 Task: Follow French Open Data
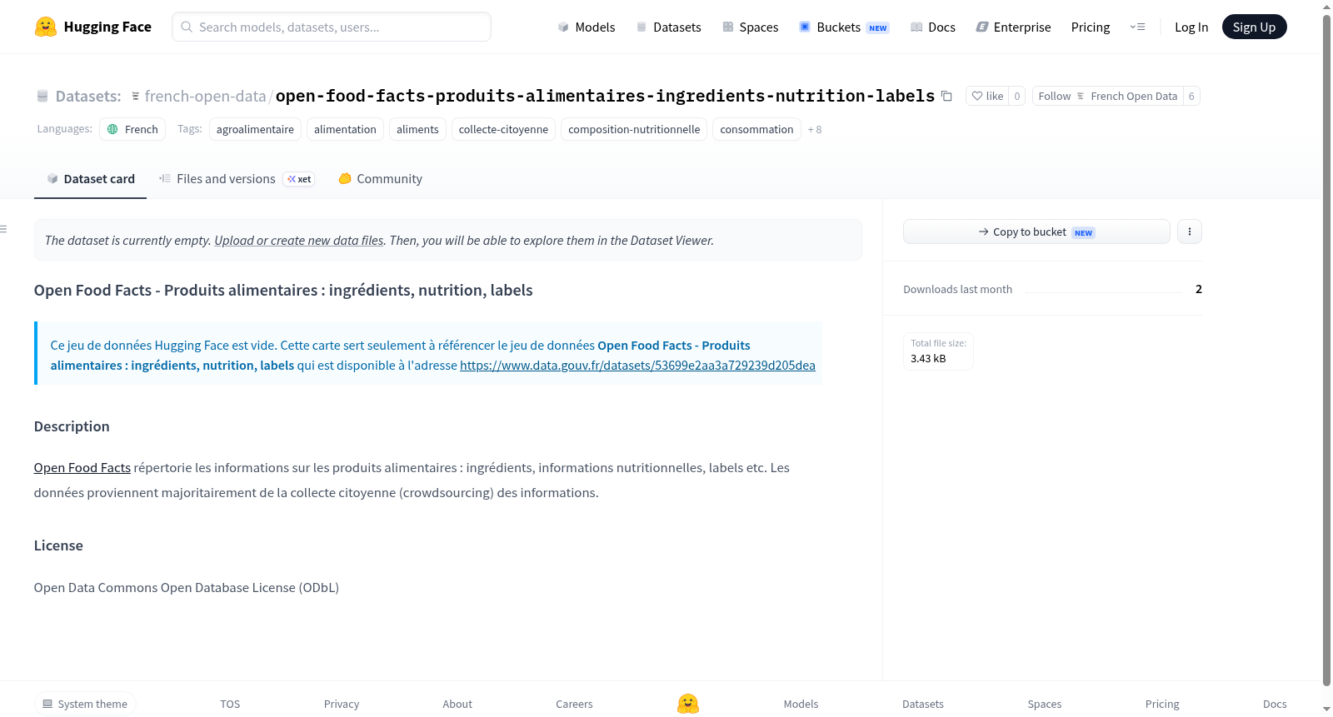[1108, 96]
